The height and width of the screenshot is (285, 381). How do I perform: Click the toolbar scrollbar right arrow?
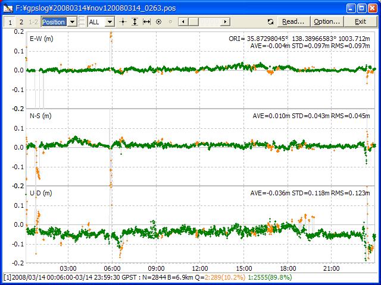(226, 21)
